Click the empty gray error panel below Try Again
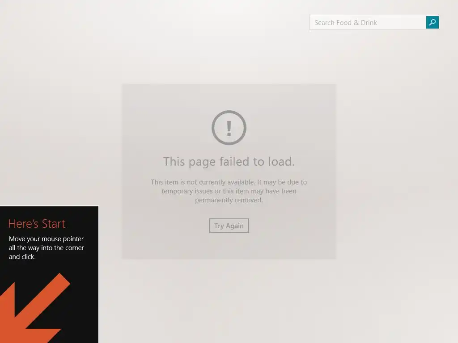 click(229, 246)
